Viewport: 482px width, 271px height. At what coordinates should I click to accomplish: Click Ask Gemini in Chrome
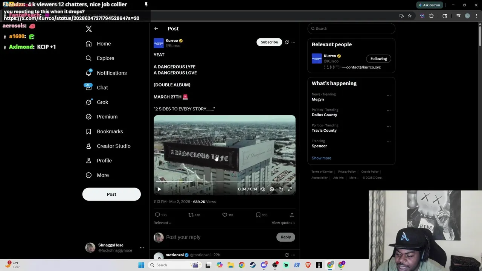coord(429,5)
